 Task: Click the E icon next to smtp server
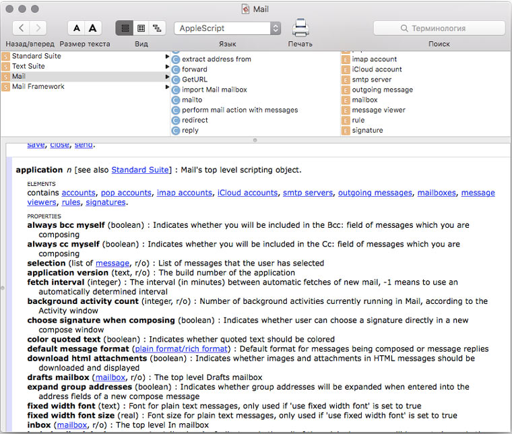[346, 80]
